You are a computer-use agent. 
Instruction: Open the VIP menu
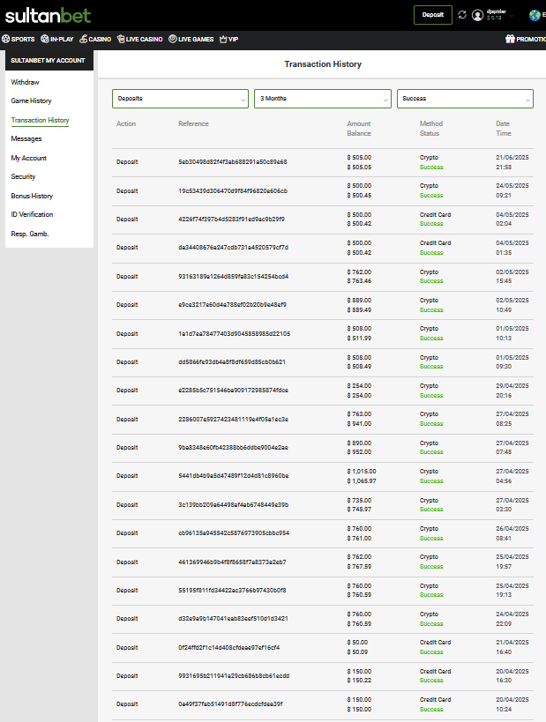(233, 39)
